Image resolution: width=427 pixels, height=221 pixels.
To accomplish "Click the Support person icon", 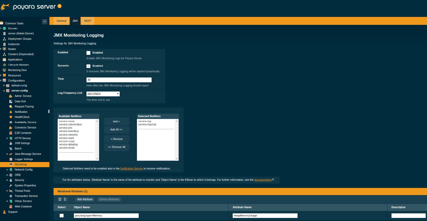I will point(4,212).
